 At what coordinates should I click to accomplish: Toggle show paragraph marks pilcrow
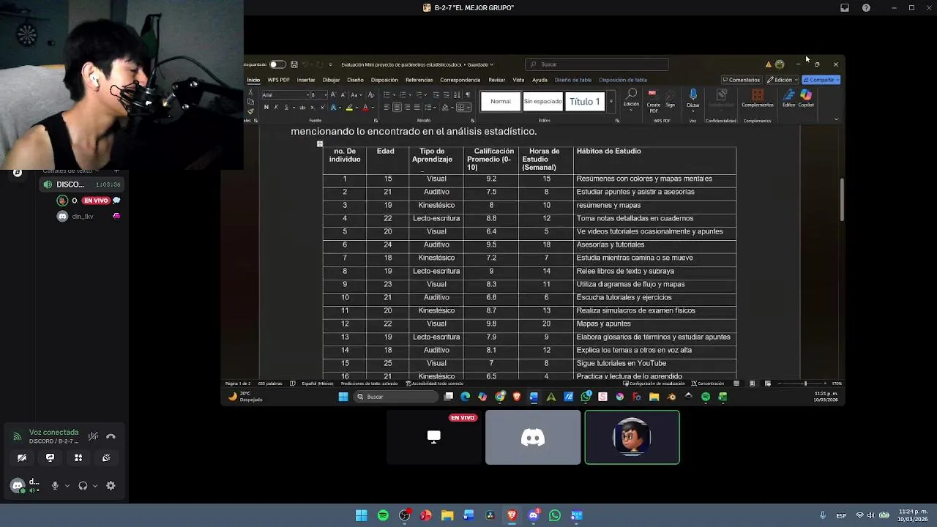click(x=468, y=95)
